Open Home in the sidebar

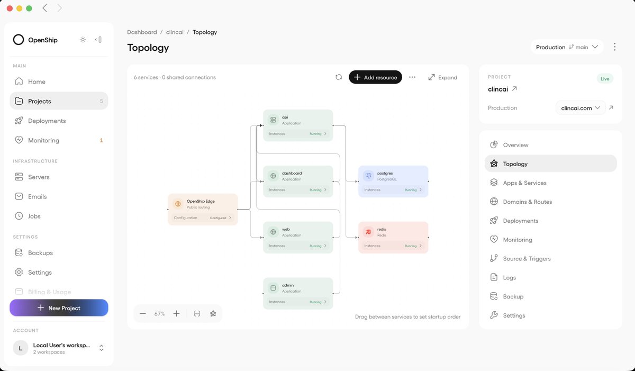tap(59, 82)
